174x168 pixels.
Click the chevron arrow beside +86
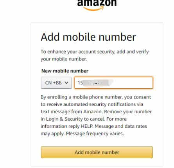tap(66, 83)
